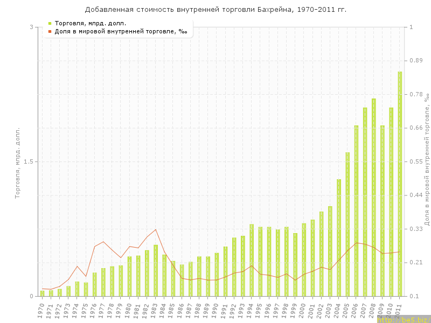
Task: Open the be5.biz watermark link
Action: click(404, 319)
